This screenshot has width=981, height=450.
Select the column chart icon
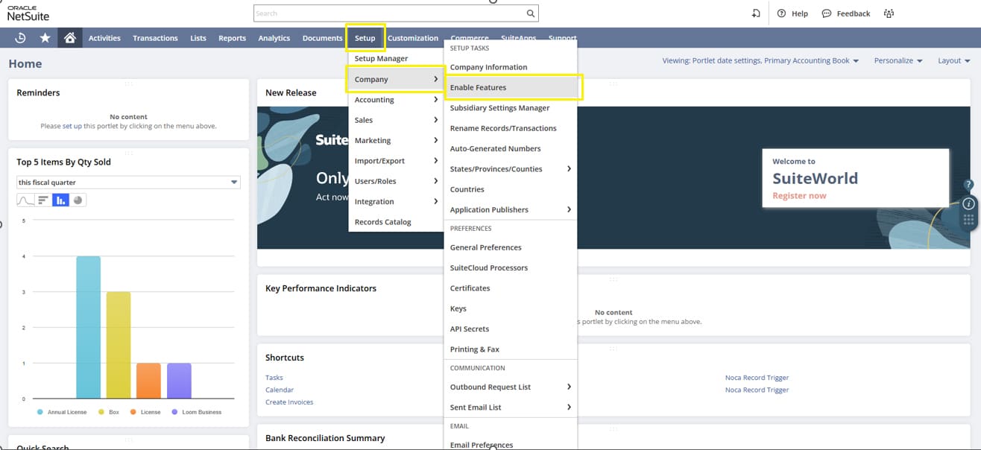coord(60,200)
